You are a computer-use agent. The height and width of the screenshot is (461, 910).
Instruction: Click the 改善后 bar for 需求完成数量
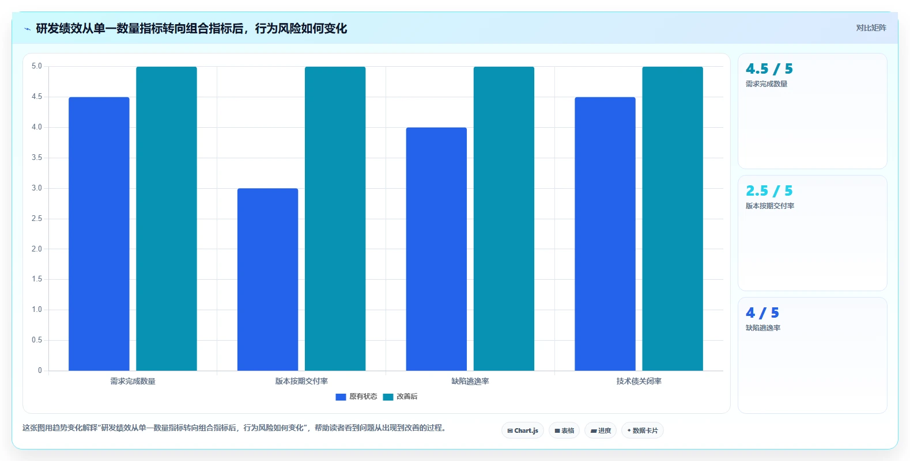pos(167,219)
